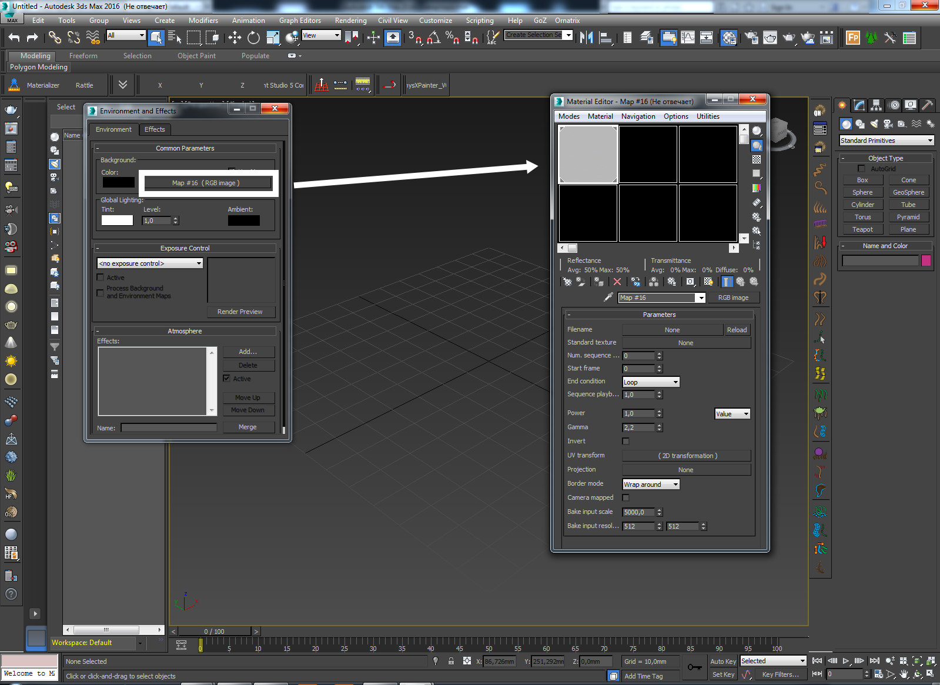Open the Power 'Value' dropdown

coord(732,414)
